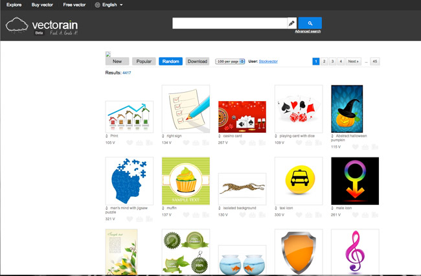
Task: Favorite the casino card vector
Action: click(242, 143)
